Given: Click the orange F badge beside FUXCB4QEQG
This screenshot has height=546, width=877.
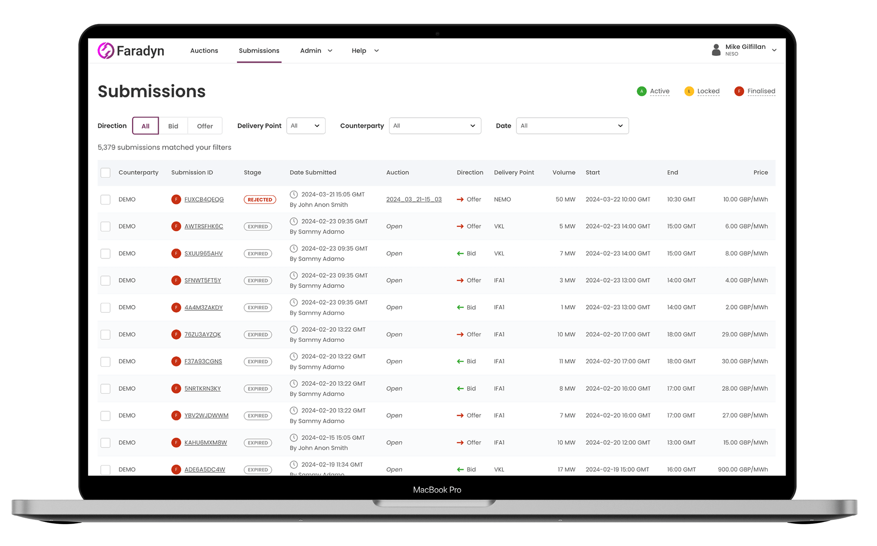Looking at the screenshot, I should pos(176,199).
